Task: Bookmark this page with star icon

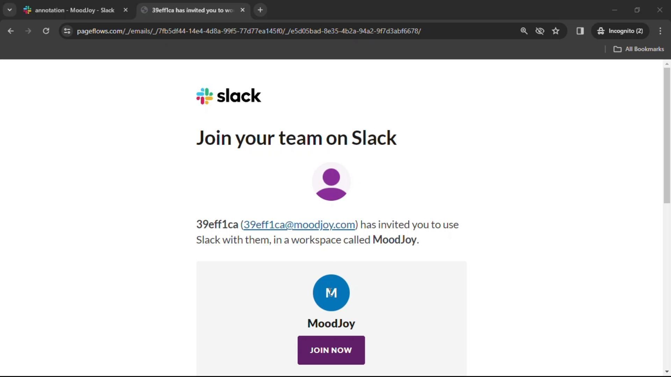Action: click(556, 31)
